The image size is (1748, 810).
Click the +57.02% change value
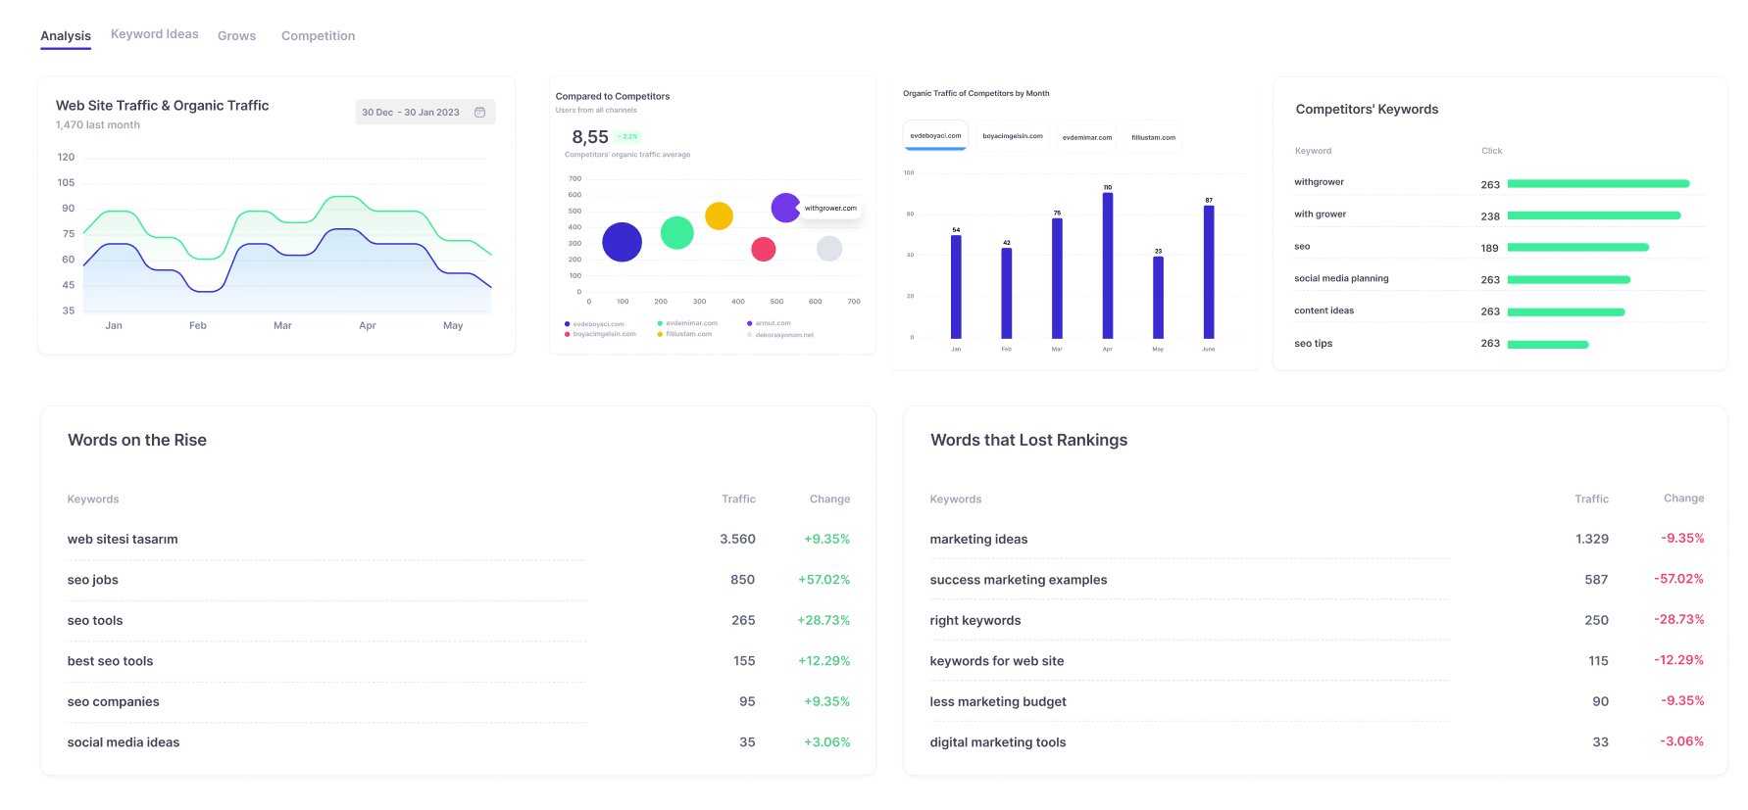click(824, 580)
